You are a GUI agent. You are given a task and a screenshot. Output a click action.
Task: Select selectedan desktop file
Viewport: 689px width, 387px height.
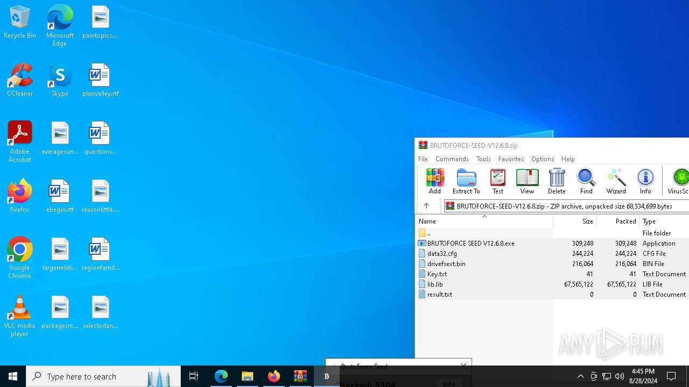pos(100,313)
